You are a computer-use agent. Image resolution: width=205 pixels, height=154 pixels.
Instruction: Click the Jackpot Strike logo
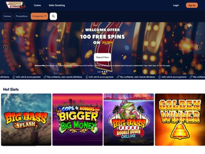click(x=16, y=5)
